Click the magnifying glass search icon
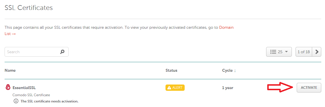The width and height of the screenshot is (325, 107). click(62, 52)
